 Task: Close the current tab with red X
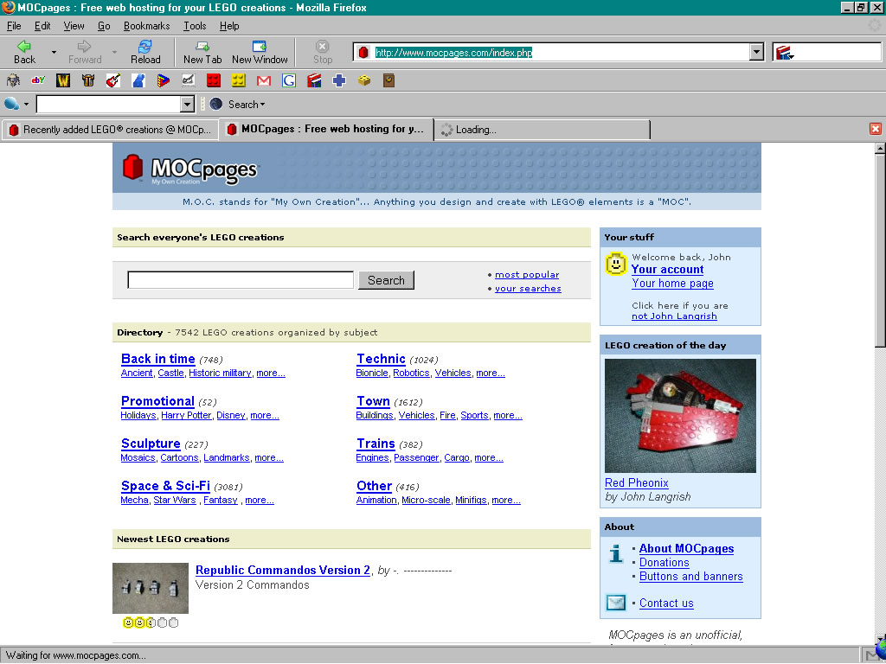[x=876, y=130]
